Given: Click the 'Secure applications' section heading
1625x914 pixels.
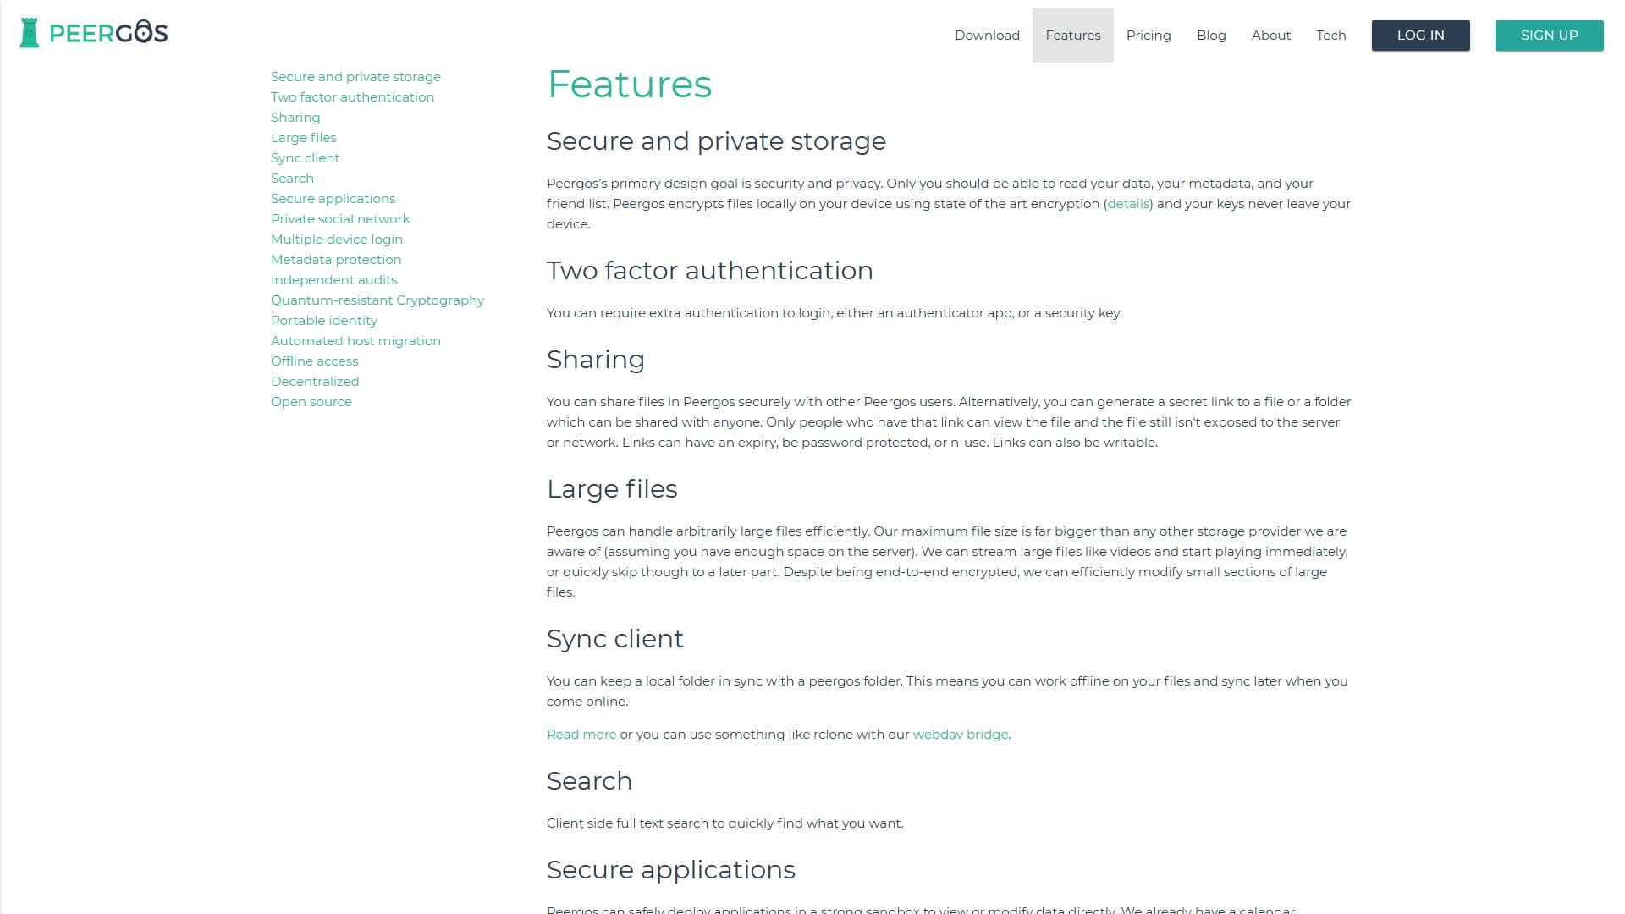Looking at the screenshot, I should (671, 870).
